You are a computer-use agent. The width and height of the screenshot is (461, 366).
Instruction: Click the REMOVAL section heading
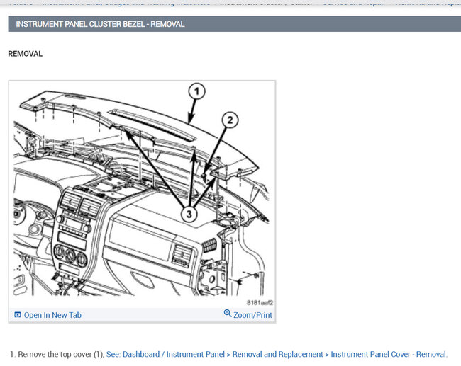click(x=26, y=54)
